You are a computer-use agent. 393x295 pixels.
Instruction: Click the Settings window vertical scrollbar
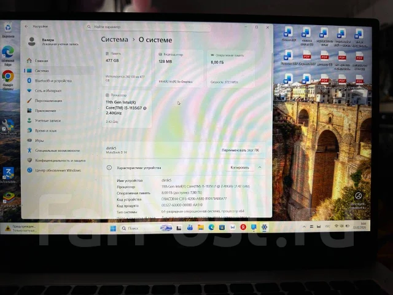click(x=271, y=82)
